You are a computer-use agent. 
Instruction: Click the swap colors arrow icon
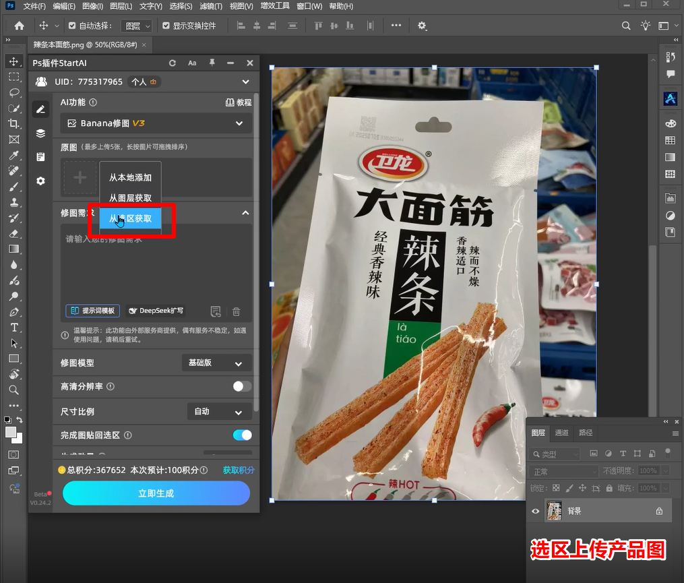tap(20, 420)
